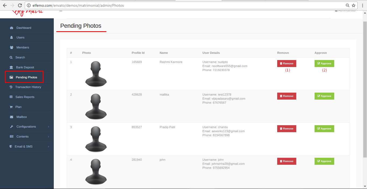Click profile id 853527
The width and height of the screenshot is (367, 189).
(x=137, y=127)
